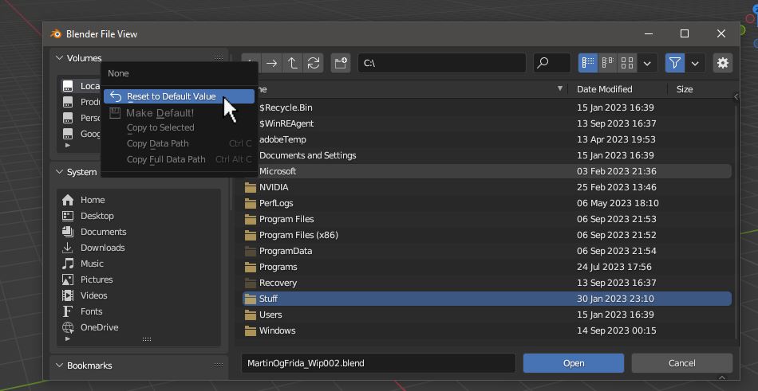Open OneDrive in System list
The width and height of the screenshot is (758, 391).
tap(139, 327)
